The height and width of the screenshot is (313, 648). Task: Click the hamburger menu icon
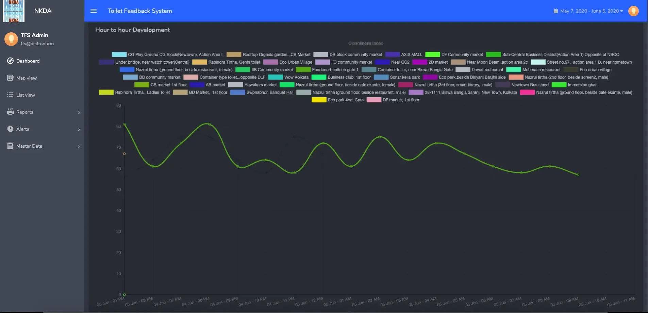click(94, 11)
